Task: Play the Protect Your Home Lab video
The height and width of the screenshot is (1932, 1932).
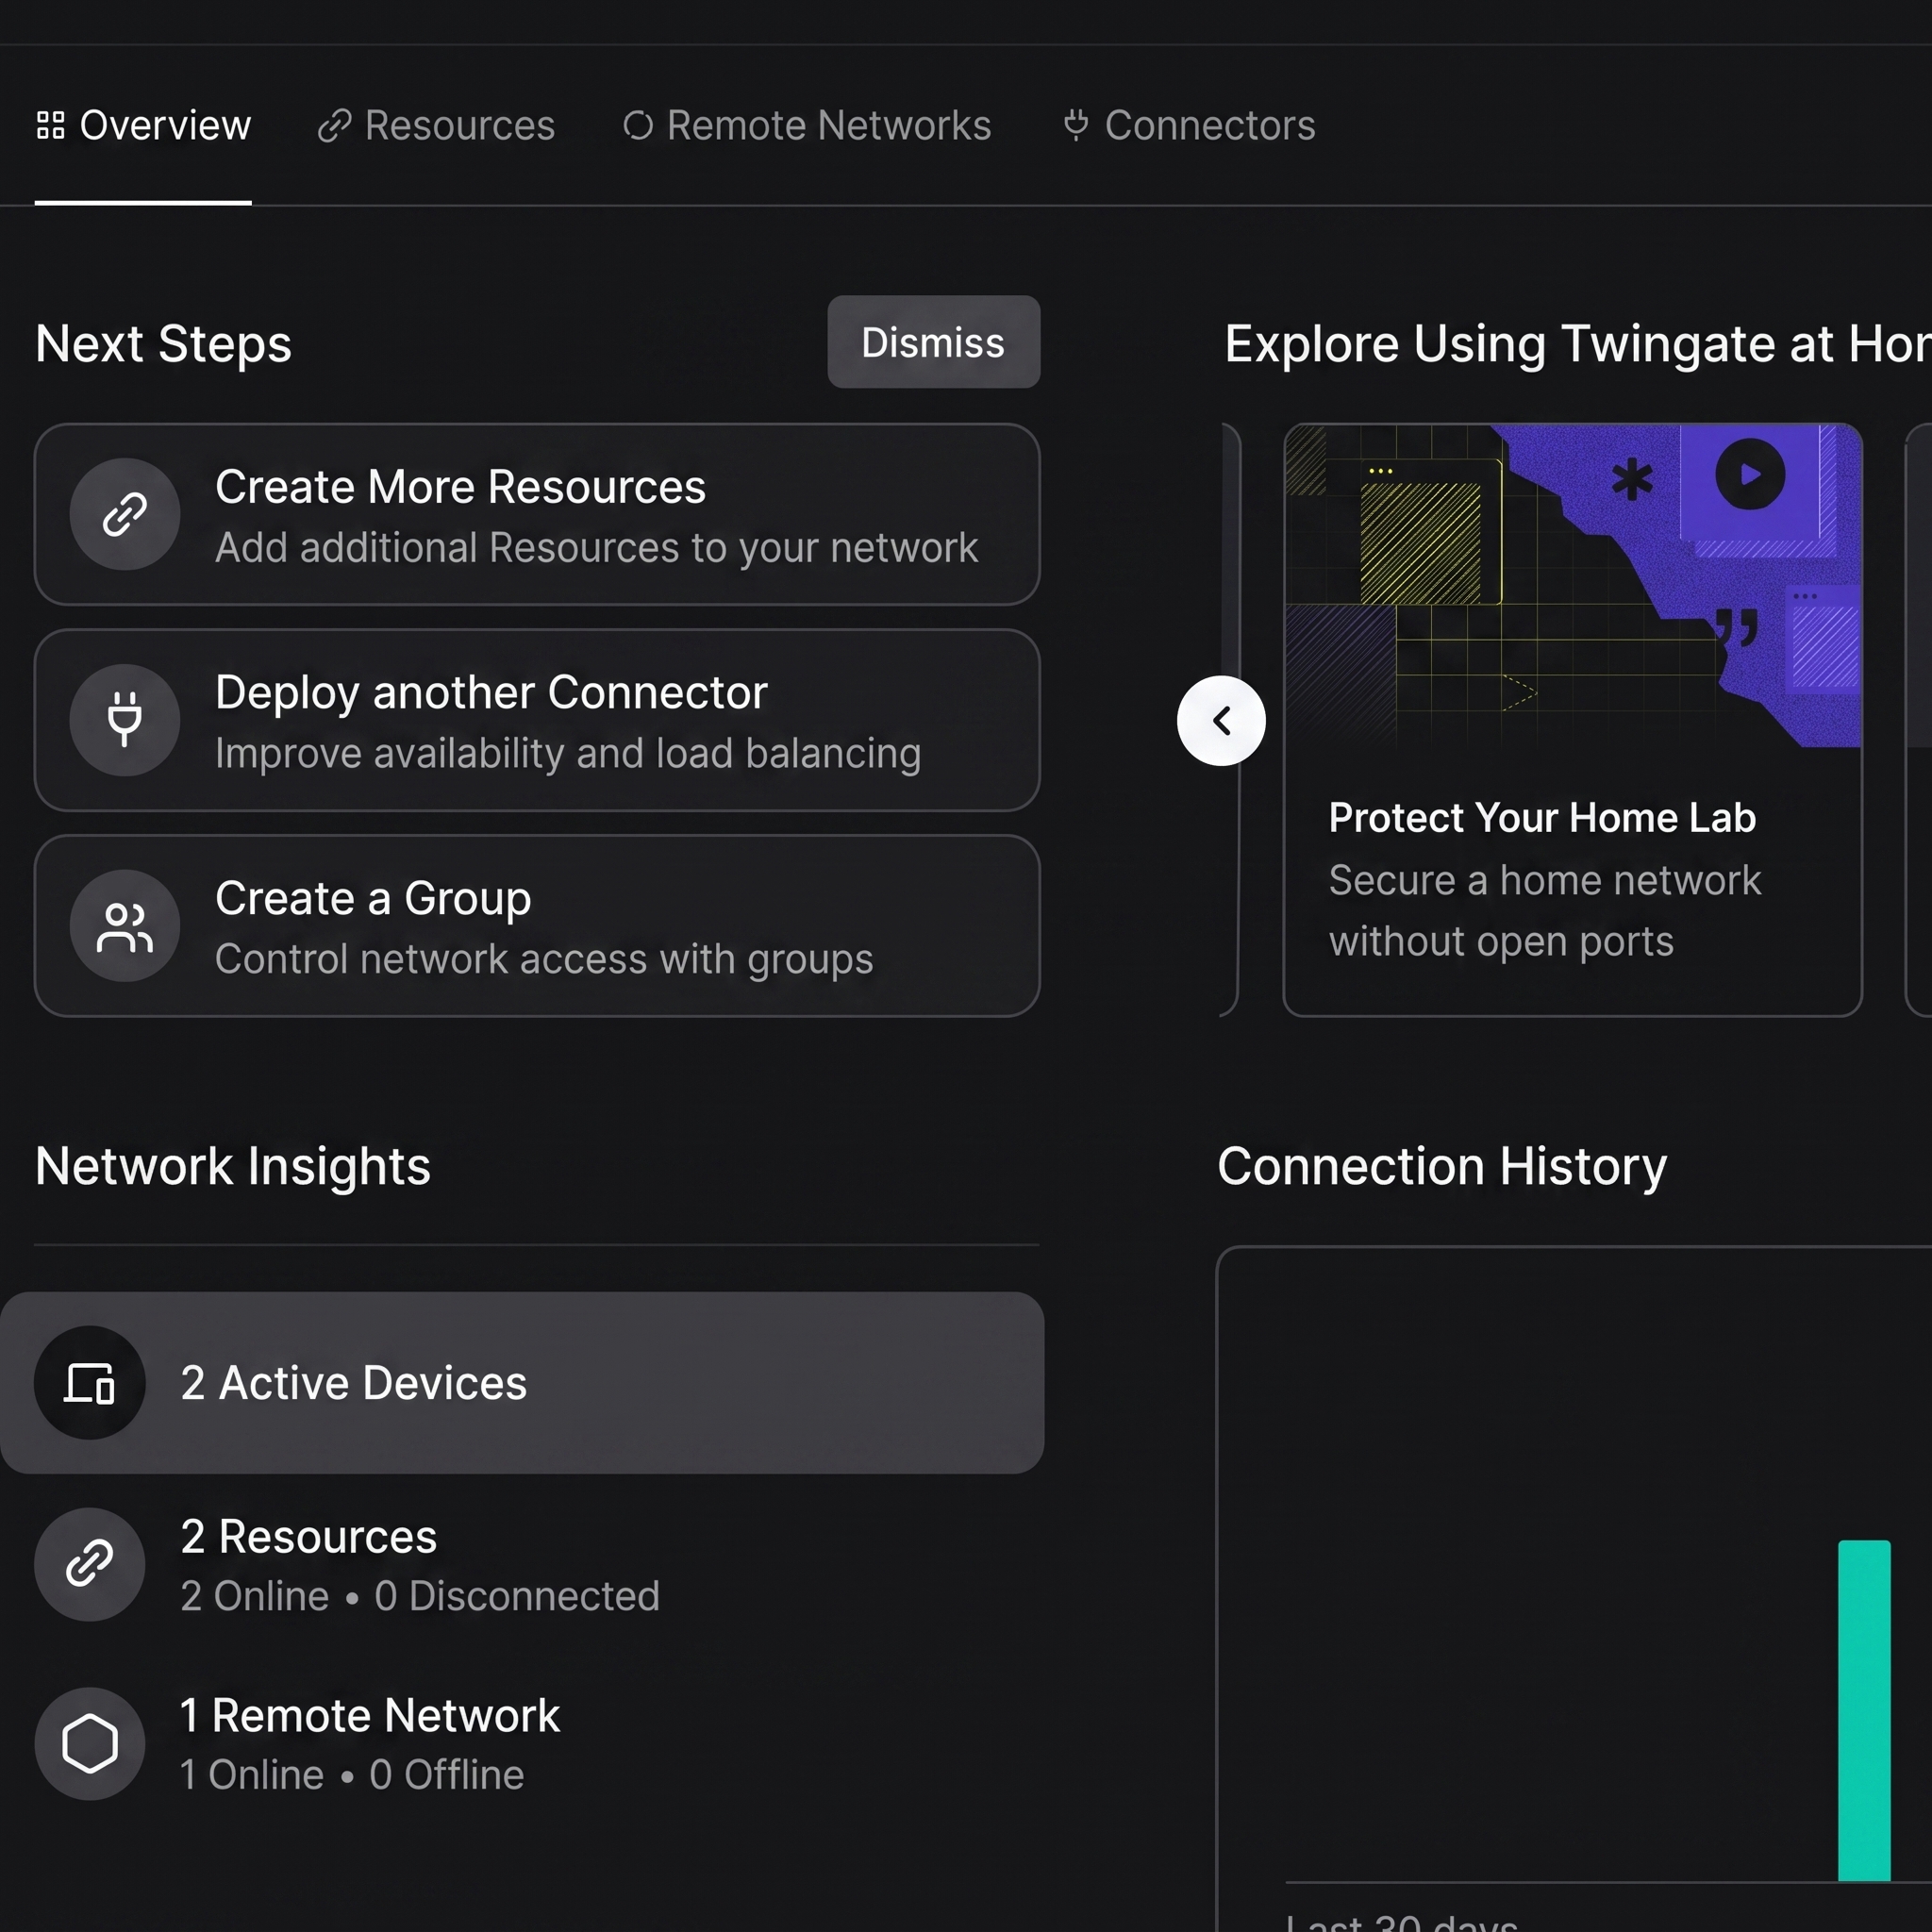Action: 1750,474
